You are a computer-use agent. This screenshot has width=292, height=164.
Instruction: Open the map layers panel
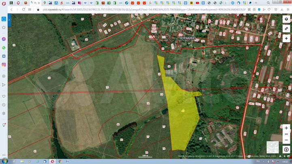point(286,19)
